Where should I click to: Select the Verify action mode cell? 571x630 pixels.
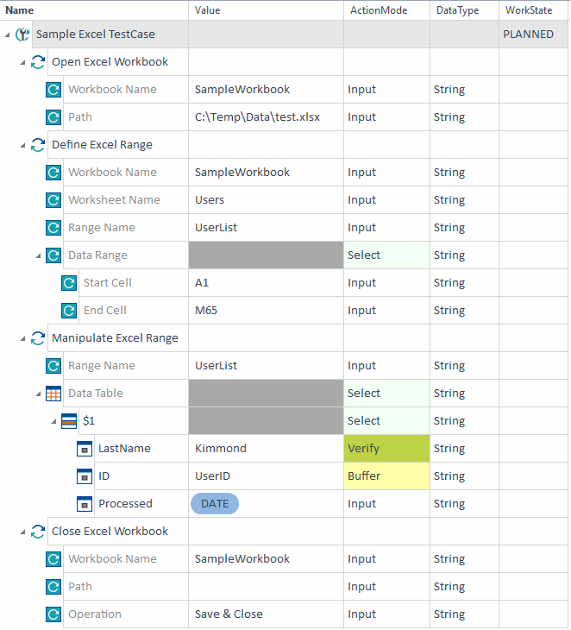386,449
